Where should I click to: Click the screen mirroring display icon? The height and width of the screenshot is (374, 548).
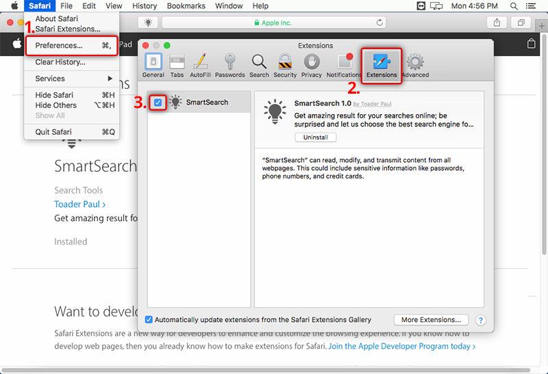click(436, 6)
